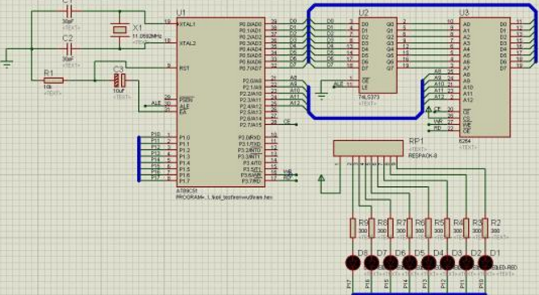Image resolution: width=539 pixels, height=295 pixels.
Task: Click the power terminal arrow beside RP1
Action: point(321,178)
